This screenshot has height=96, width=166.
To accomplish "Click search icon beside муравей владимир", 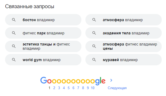I will point(94,60).
